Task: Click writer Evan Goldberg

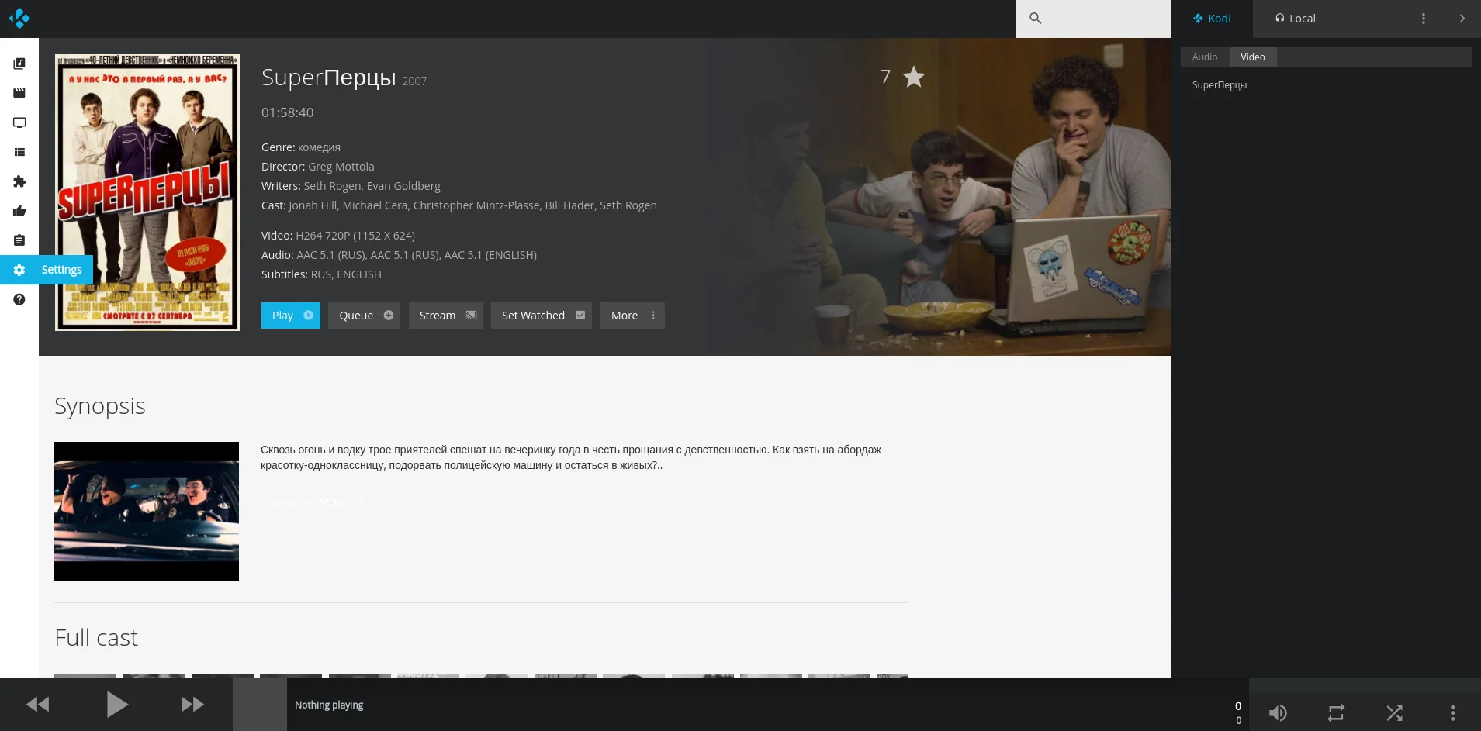Action: (x=403, y=186)
